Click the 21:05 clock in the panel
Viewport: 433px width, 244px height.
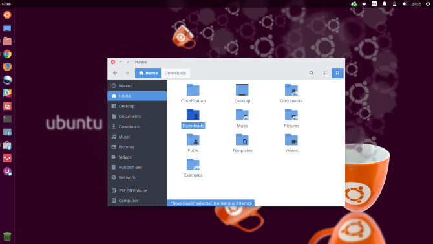pos(416,4)
